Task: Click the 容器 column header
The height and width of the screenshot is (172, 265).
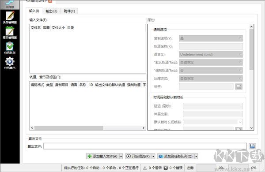Action: coord(46,28)
